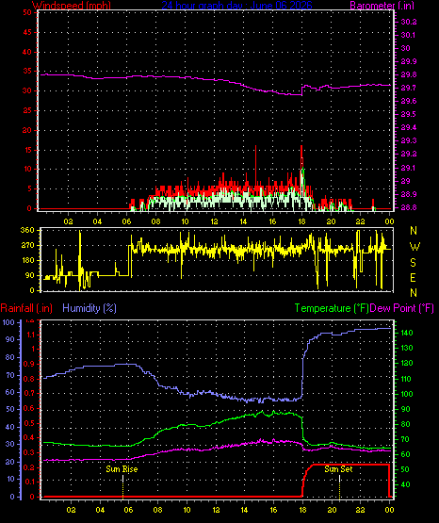Click the 18 hour tick under wind graph

pyautogui.click(x=302, y=221)
